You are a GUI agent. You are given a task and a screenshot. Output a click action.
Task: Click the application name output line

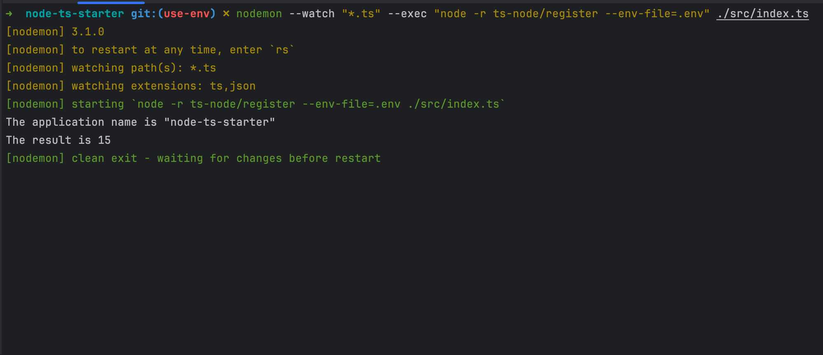click(x=140, y=122)
